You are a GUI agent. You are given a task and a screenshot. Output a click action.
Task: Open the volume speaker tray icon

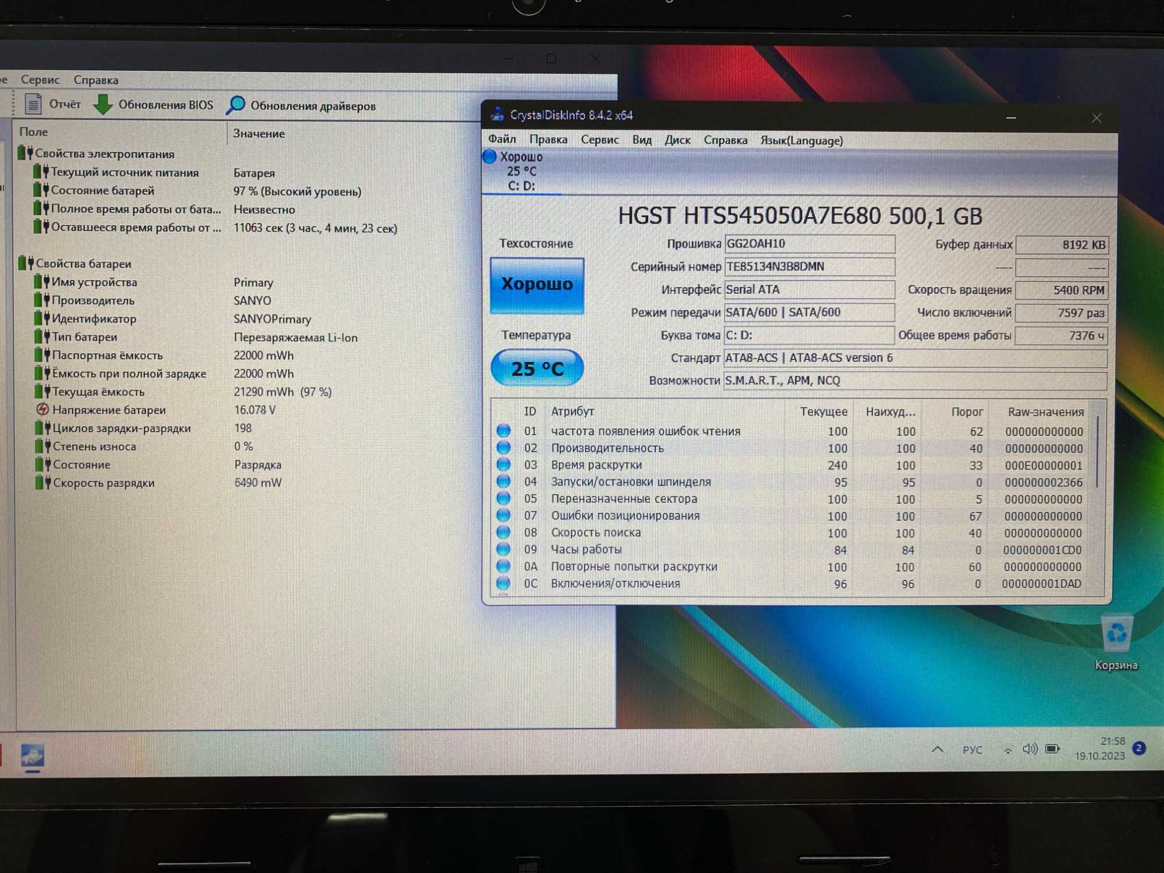tap(1030, 749)
